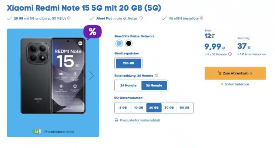The width and height of the screenshot is (275, 148).
Task: Click info icon next to eSIM bestellbar
Action: tap(202, 18)
